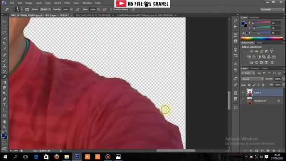The height and width of the screenshot is (161, 286).
Task: Toggle pixel layer filter in Layers panel
Action: pyautogui.click(x=259, y=73)
